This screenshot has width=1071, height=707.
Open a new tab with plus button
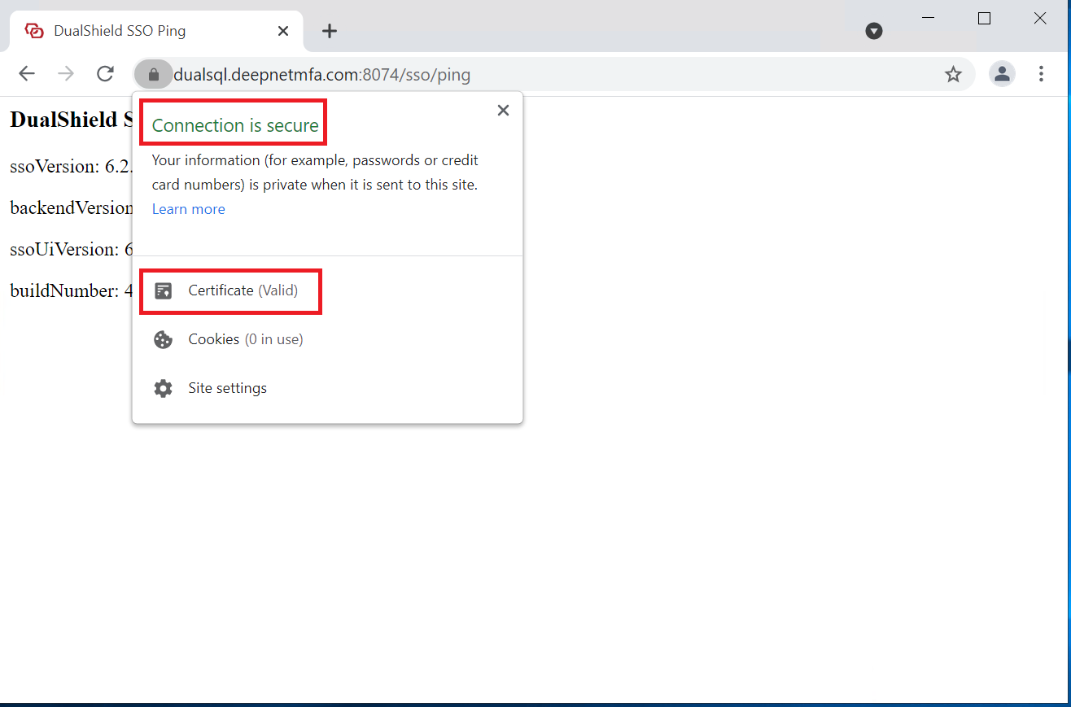(329, 31)
